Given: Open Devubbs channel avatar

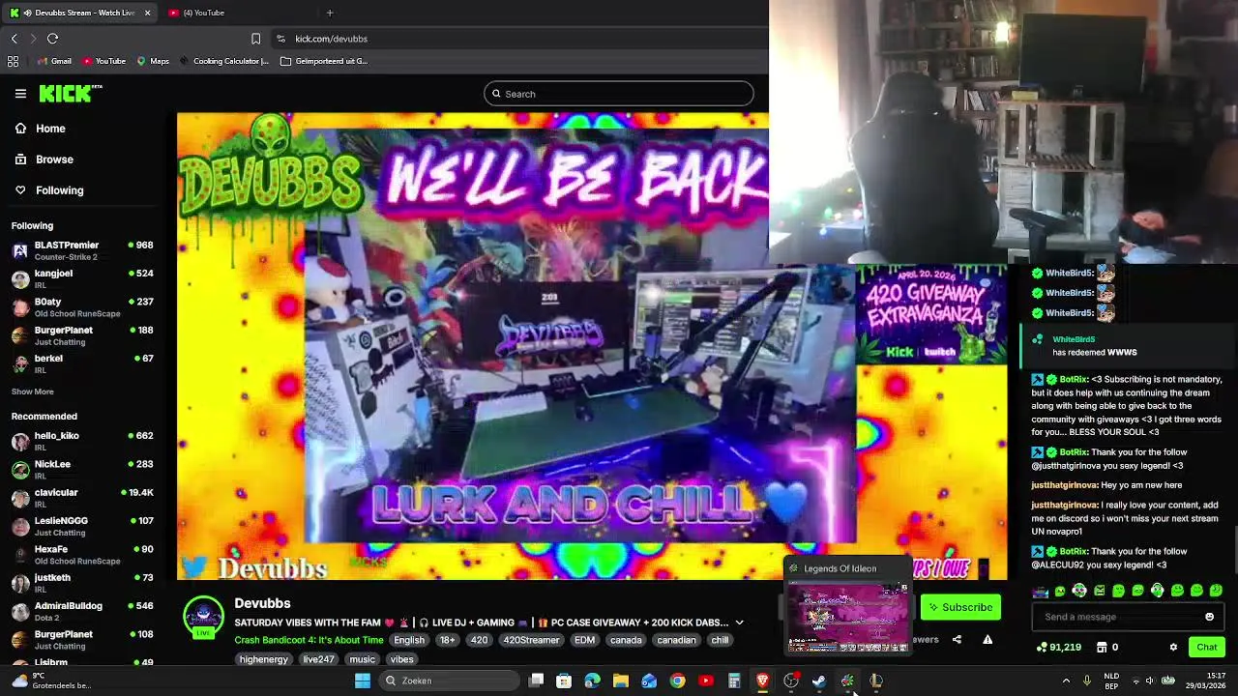Looking at the screenshot, I should [x=203, y=618].
